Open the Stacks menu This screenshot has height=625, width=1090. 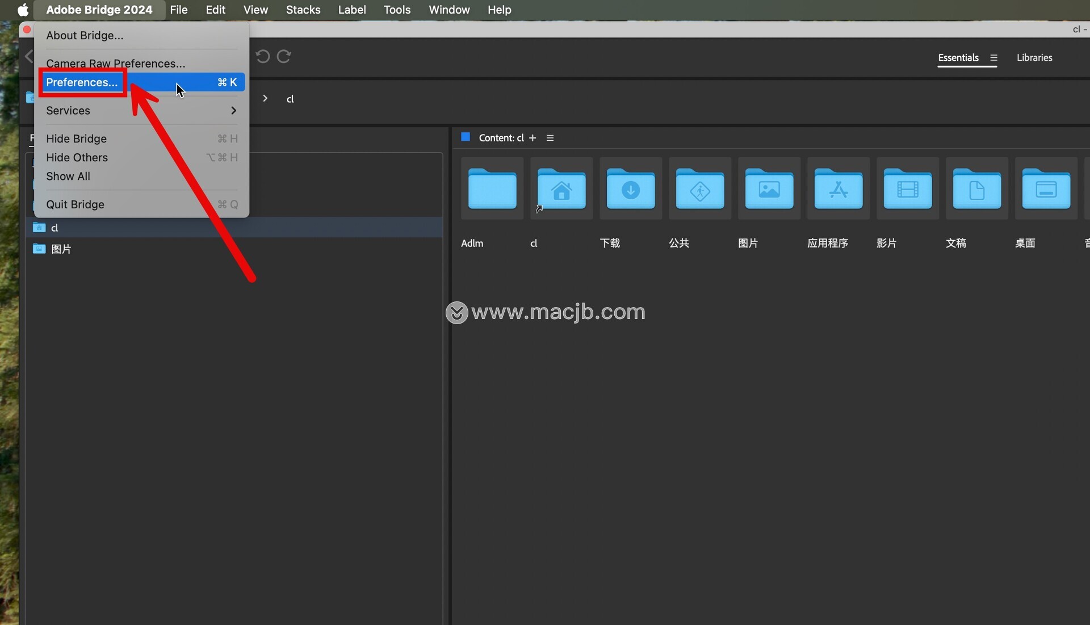303,10
